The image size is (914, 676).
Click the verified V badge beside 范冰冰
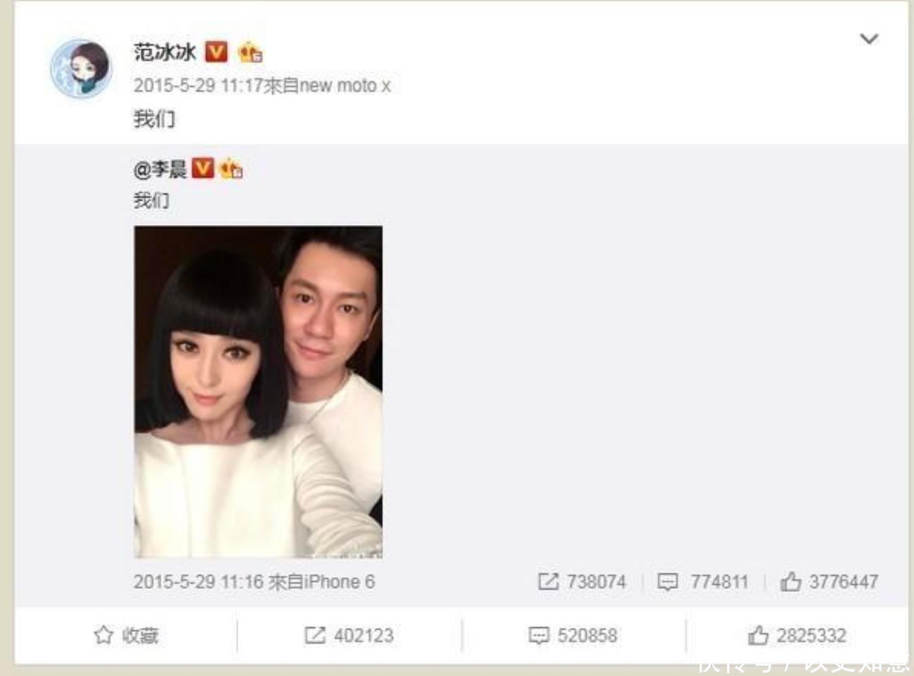coord(216,52)
